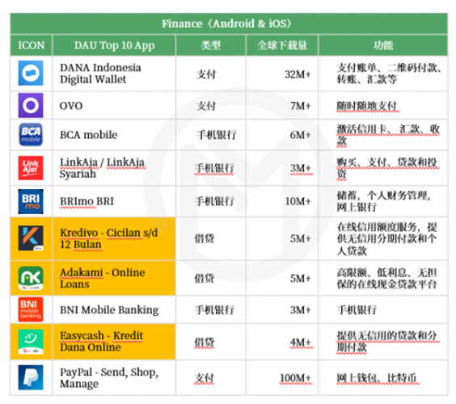Click 借贷 type in Kredivo row
The width and height of the screenshot is (456, 404).
click(x=205, y=238)
